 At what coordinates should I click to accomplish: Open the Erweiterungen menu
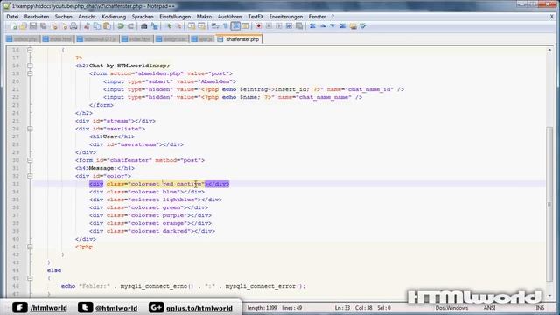[286, 17]
